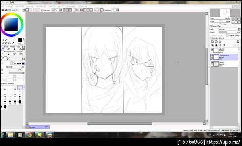This screenshot has width=242, height=146.
Task: Pick the flat rectangular brush tip shape
Action: [23, 63]
